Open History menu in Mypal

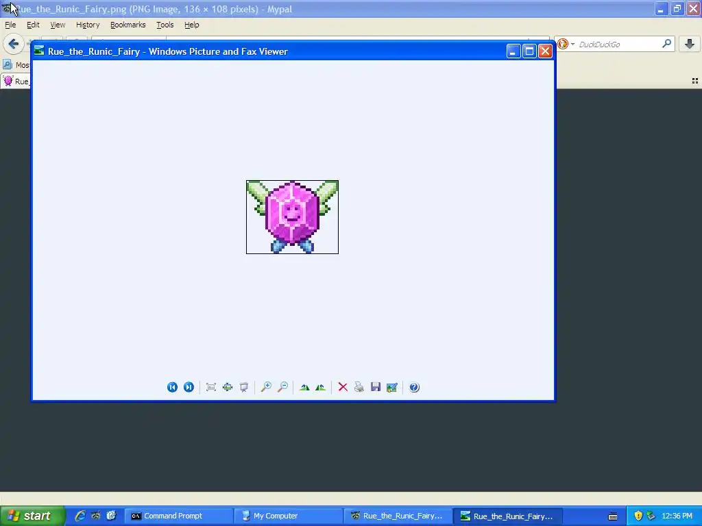(x=88, y=25)
